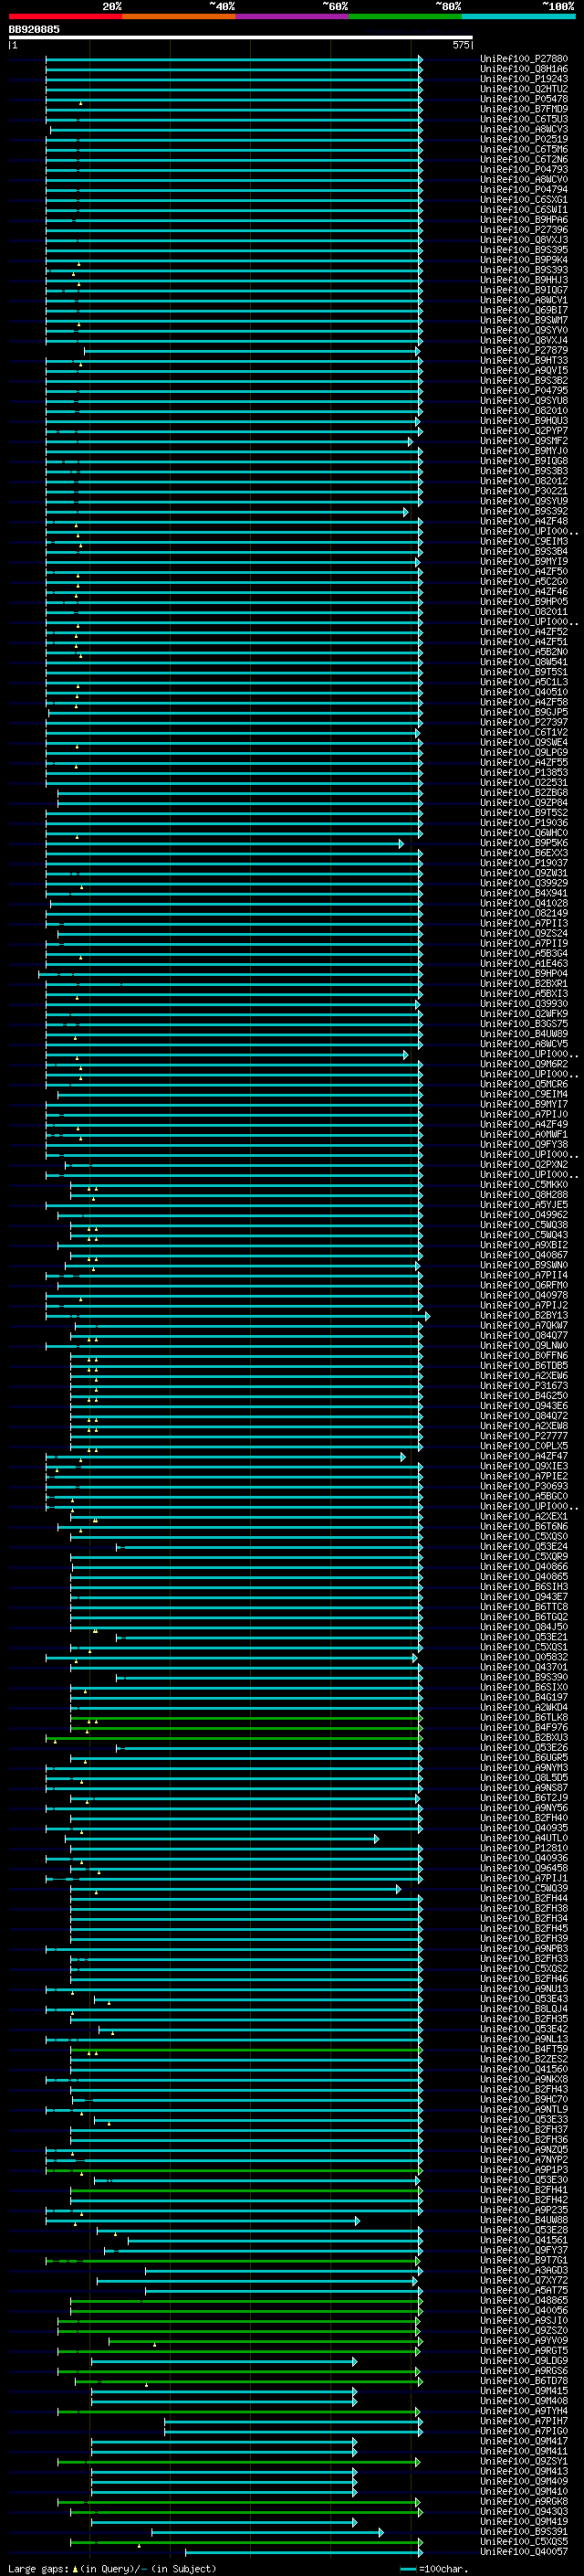
Task: Select hit UniRef100_Q8VXJ3
Action: 524,240
